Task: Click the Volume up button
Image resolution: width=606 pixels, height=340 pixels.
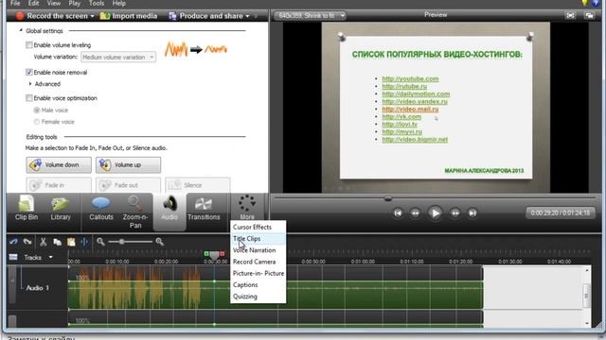Action: point(129,165)
